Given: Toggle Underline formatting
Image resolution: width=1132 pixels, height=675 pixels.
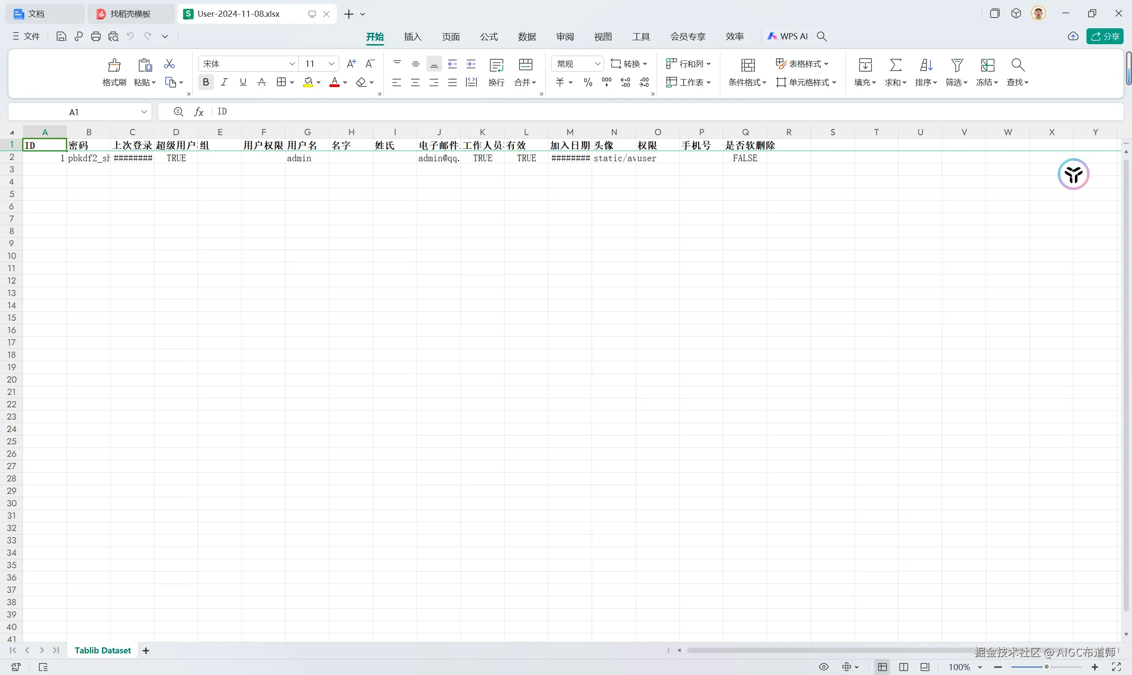Looking at the screenshot, I should pyautogui.click(x=243, y=82).
